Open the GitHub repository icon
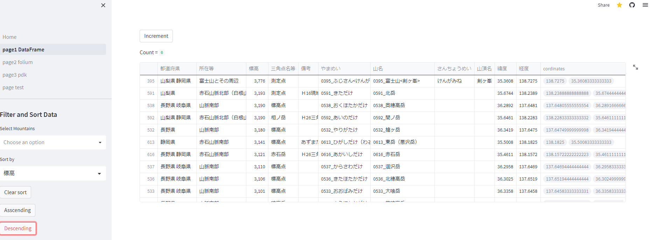Screen dimensions: 652x240 pyautogui.click(x=632, y=5)
